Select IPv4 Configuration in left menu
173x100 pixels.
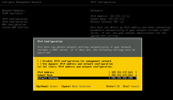point(15,19)
